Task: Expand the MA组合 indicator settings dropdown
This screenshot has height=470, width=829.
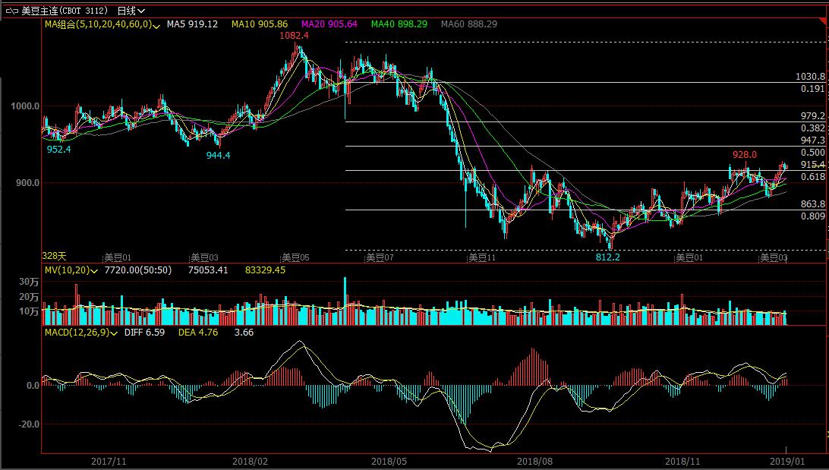Action: (156, 25)
